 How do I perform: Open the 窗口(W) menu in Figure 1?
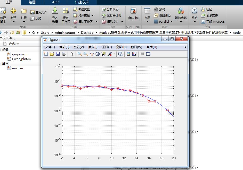[136, 47]
